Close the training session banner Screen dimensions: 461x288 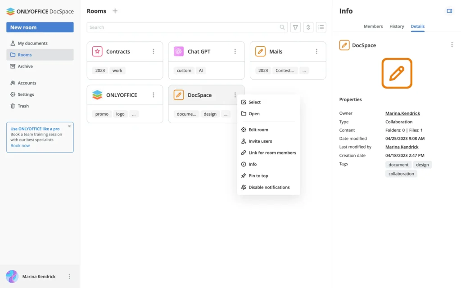tap(69, 126)
